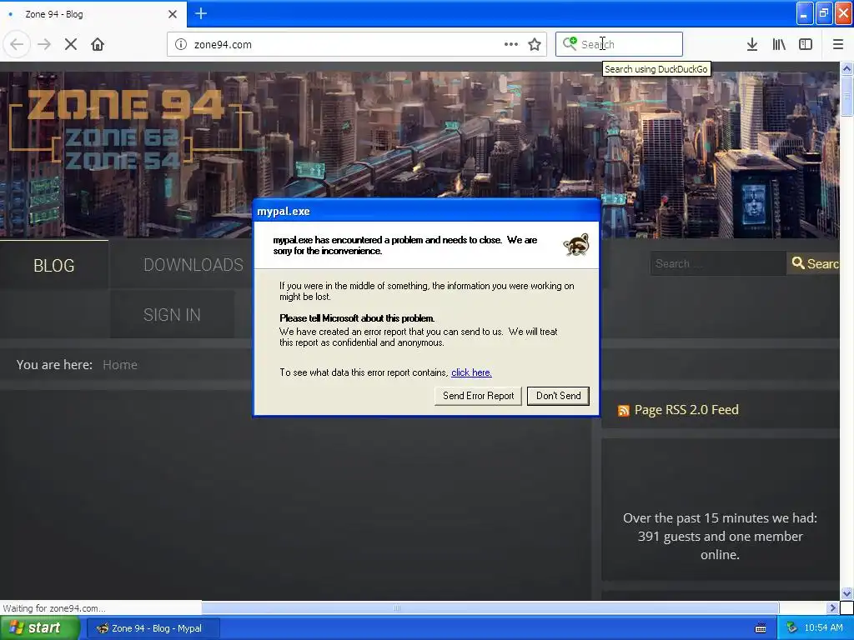Go forward with the forward arrow
The width and height of the screenshot is (854, 640).
(44, 45)
